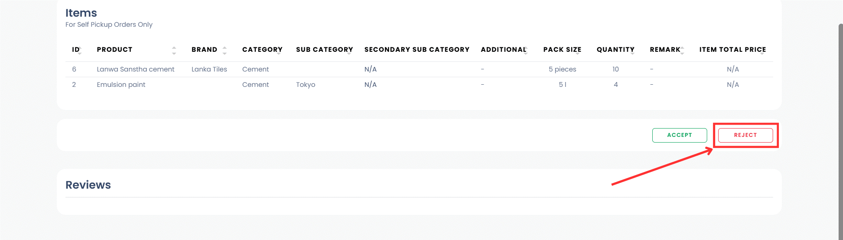Click the Lanka Tiles brand cell

pyautogui.click(x=209, y=69)
